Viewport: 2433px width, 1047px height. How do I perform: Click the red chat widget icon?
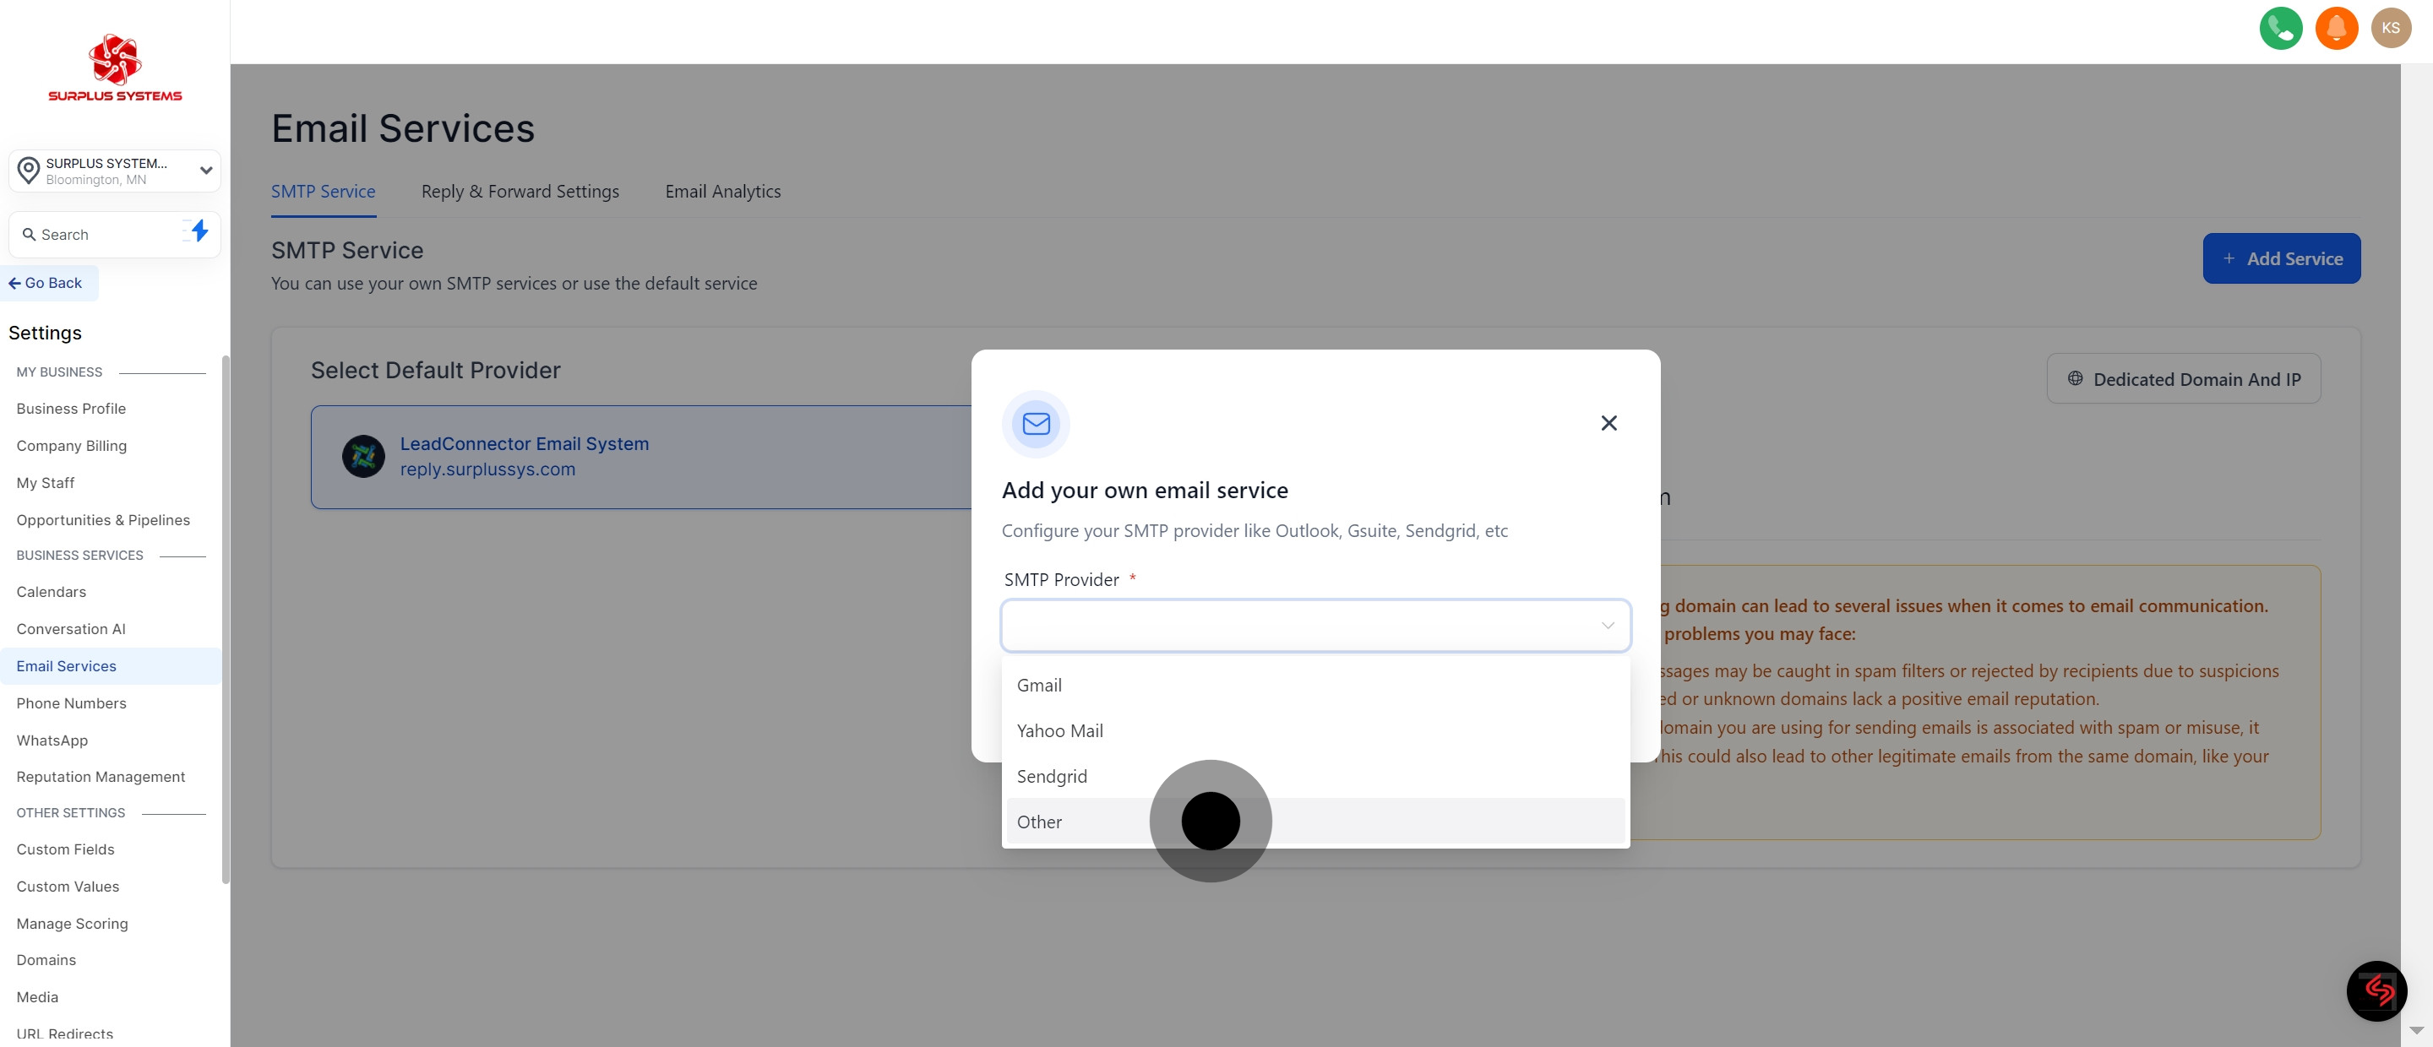click(x=2376, y=990)
